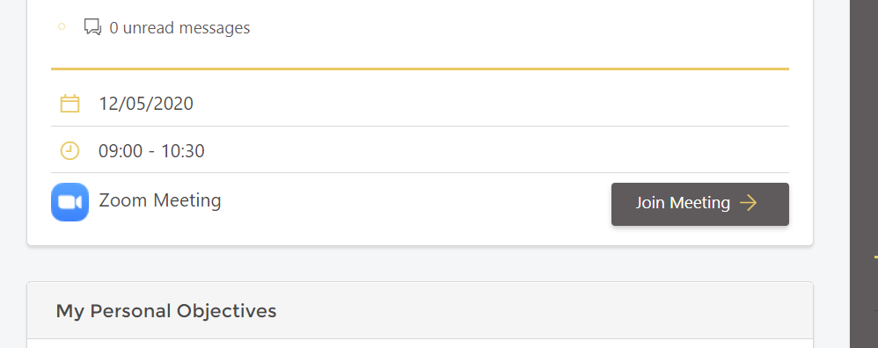Click the yellow dash in dark sidebar
This screenshot has height=348, width=878.
click(x=875, y=257)
